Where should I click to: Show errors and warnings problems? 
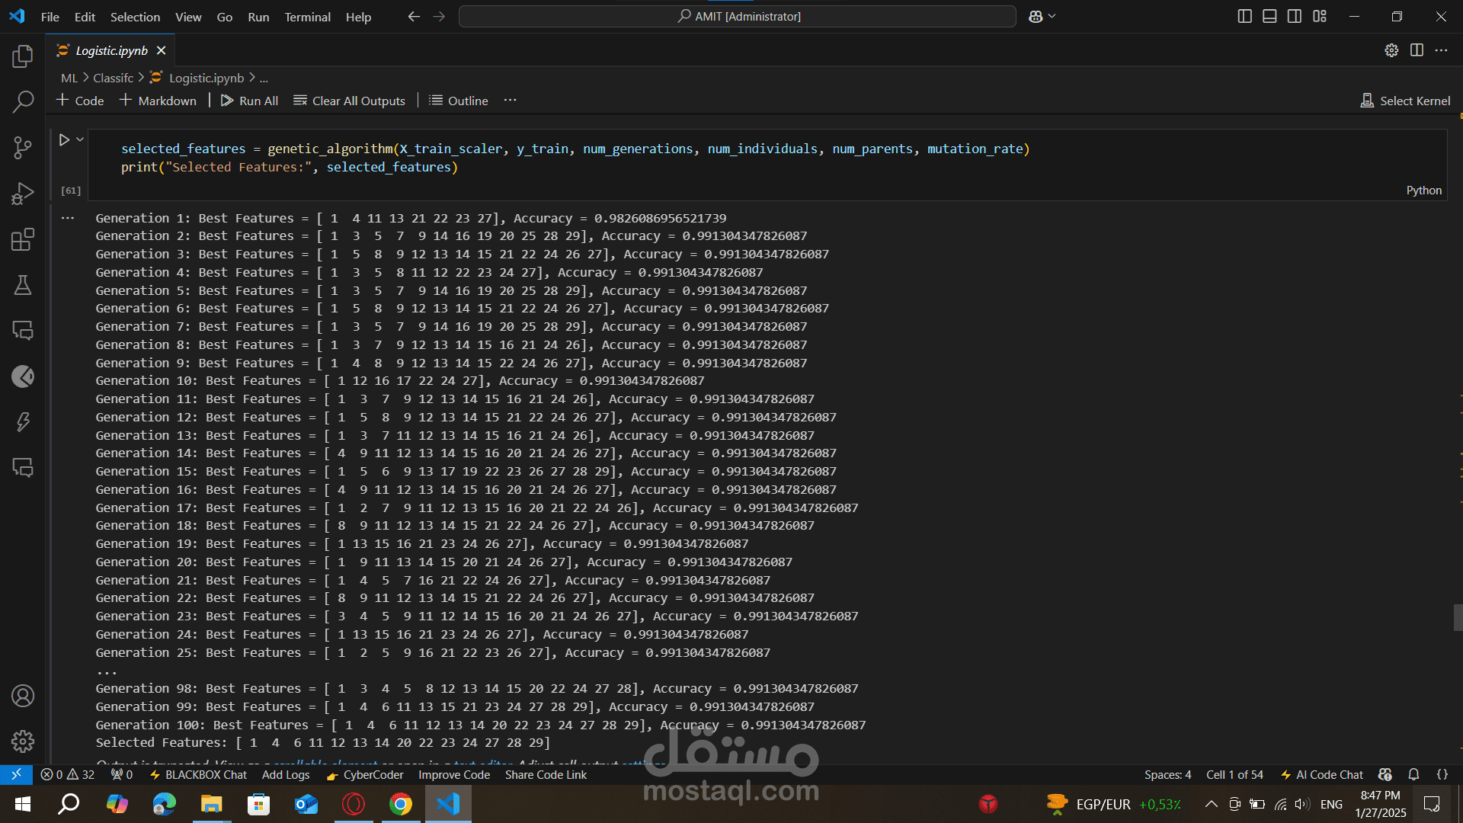pyautogui.click(x=68, y=774)
